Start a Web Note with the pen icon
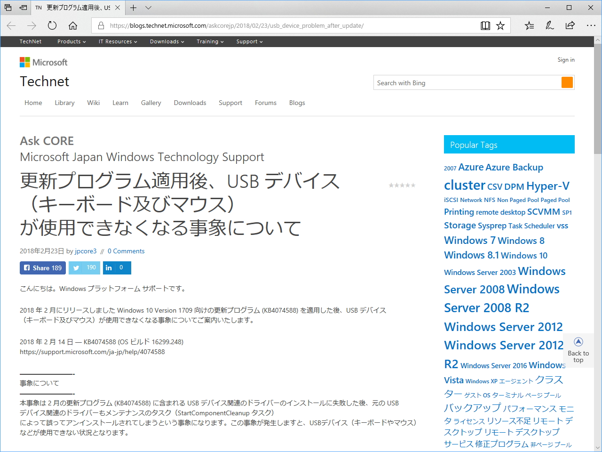The width and height of the screenshot is (602, 452). point(549,26)
